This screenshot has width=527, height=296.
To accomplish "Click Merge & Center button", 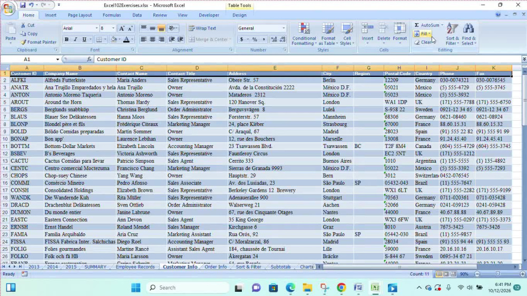I will click(208, 40).
